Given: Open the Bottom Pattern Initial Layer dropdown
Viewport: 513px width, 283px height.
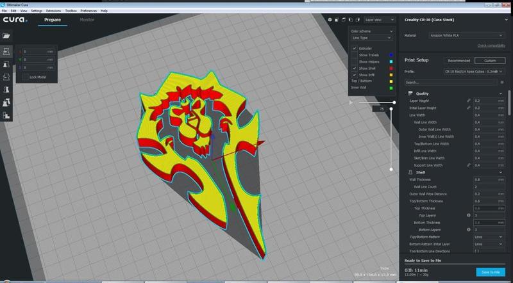Looking at the screenshot, I should (x=489, y=244).
